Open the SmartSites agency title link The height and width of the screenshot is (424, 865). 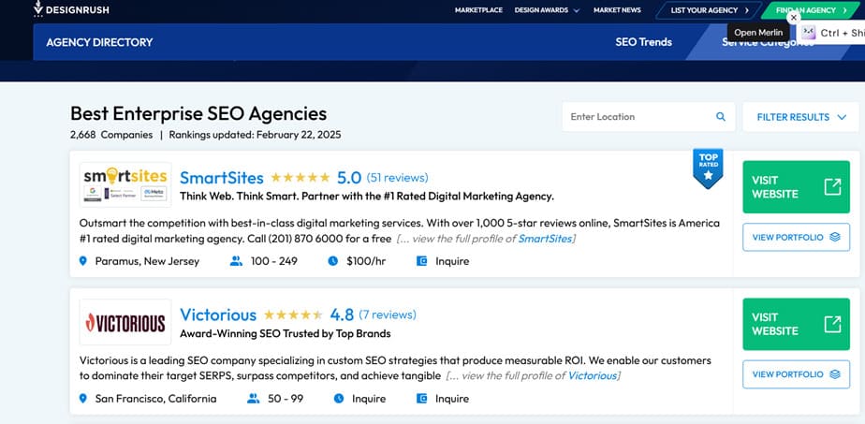(x=222, y=178)
